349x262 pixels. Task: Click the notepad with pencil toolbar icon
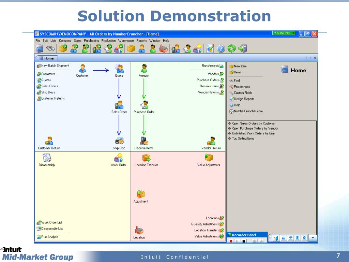(210, 48)
